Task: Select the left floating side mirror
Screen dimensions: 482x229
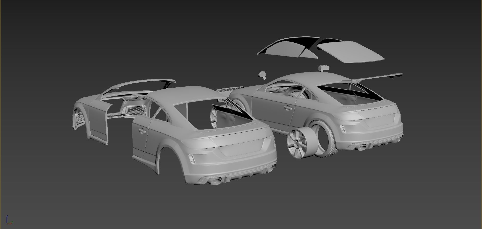Action: 262,75
